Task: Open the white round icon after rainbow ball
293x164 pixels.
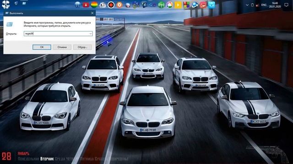Action: tap(103, 5)
